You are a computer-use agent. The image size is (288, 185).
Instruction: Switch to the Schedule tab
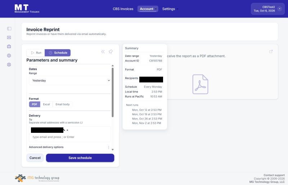tap(58, 53)
